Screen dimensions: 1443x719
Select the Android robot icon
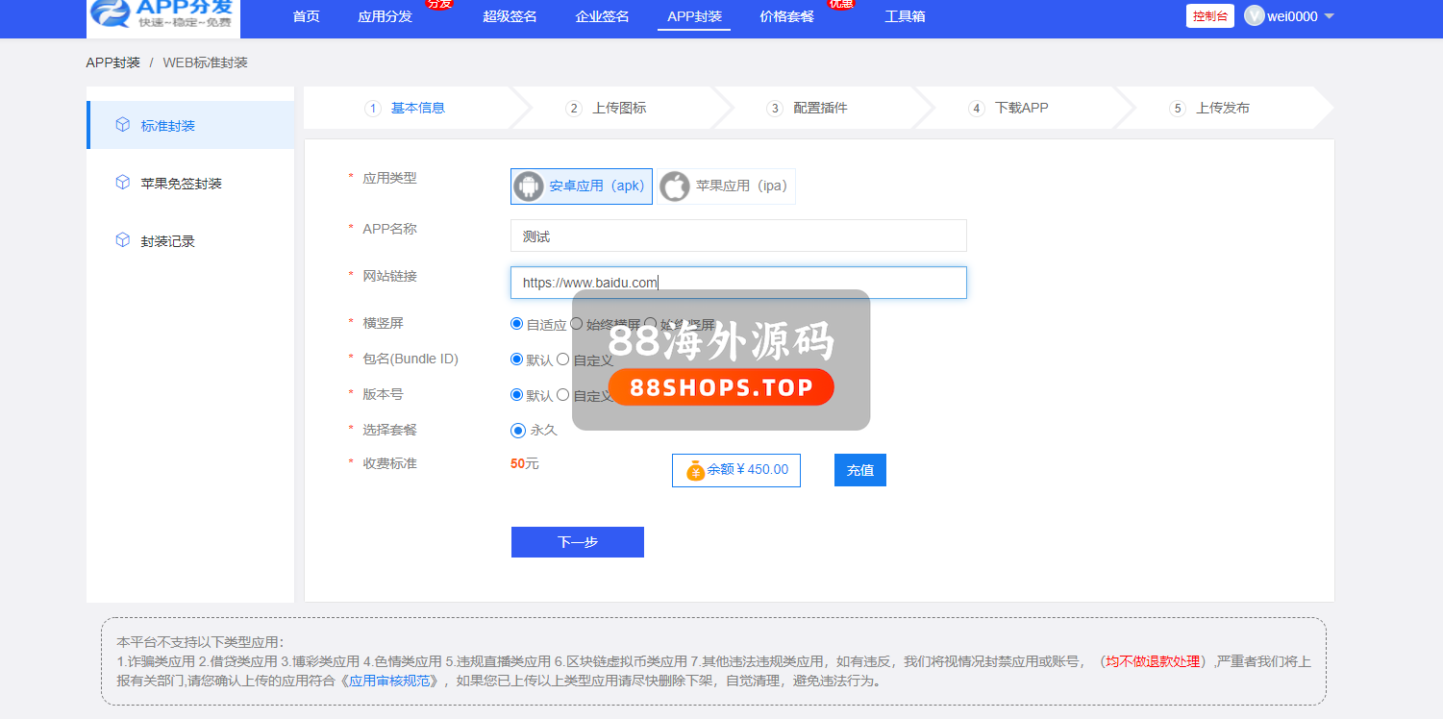click(x=529, y=186)
